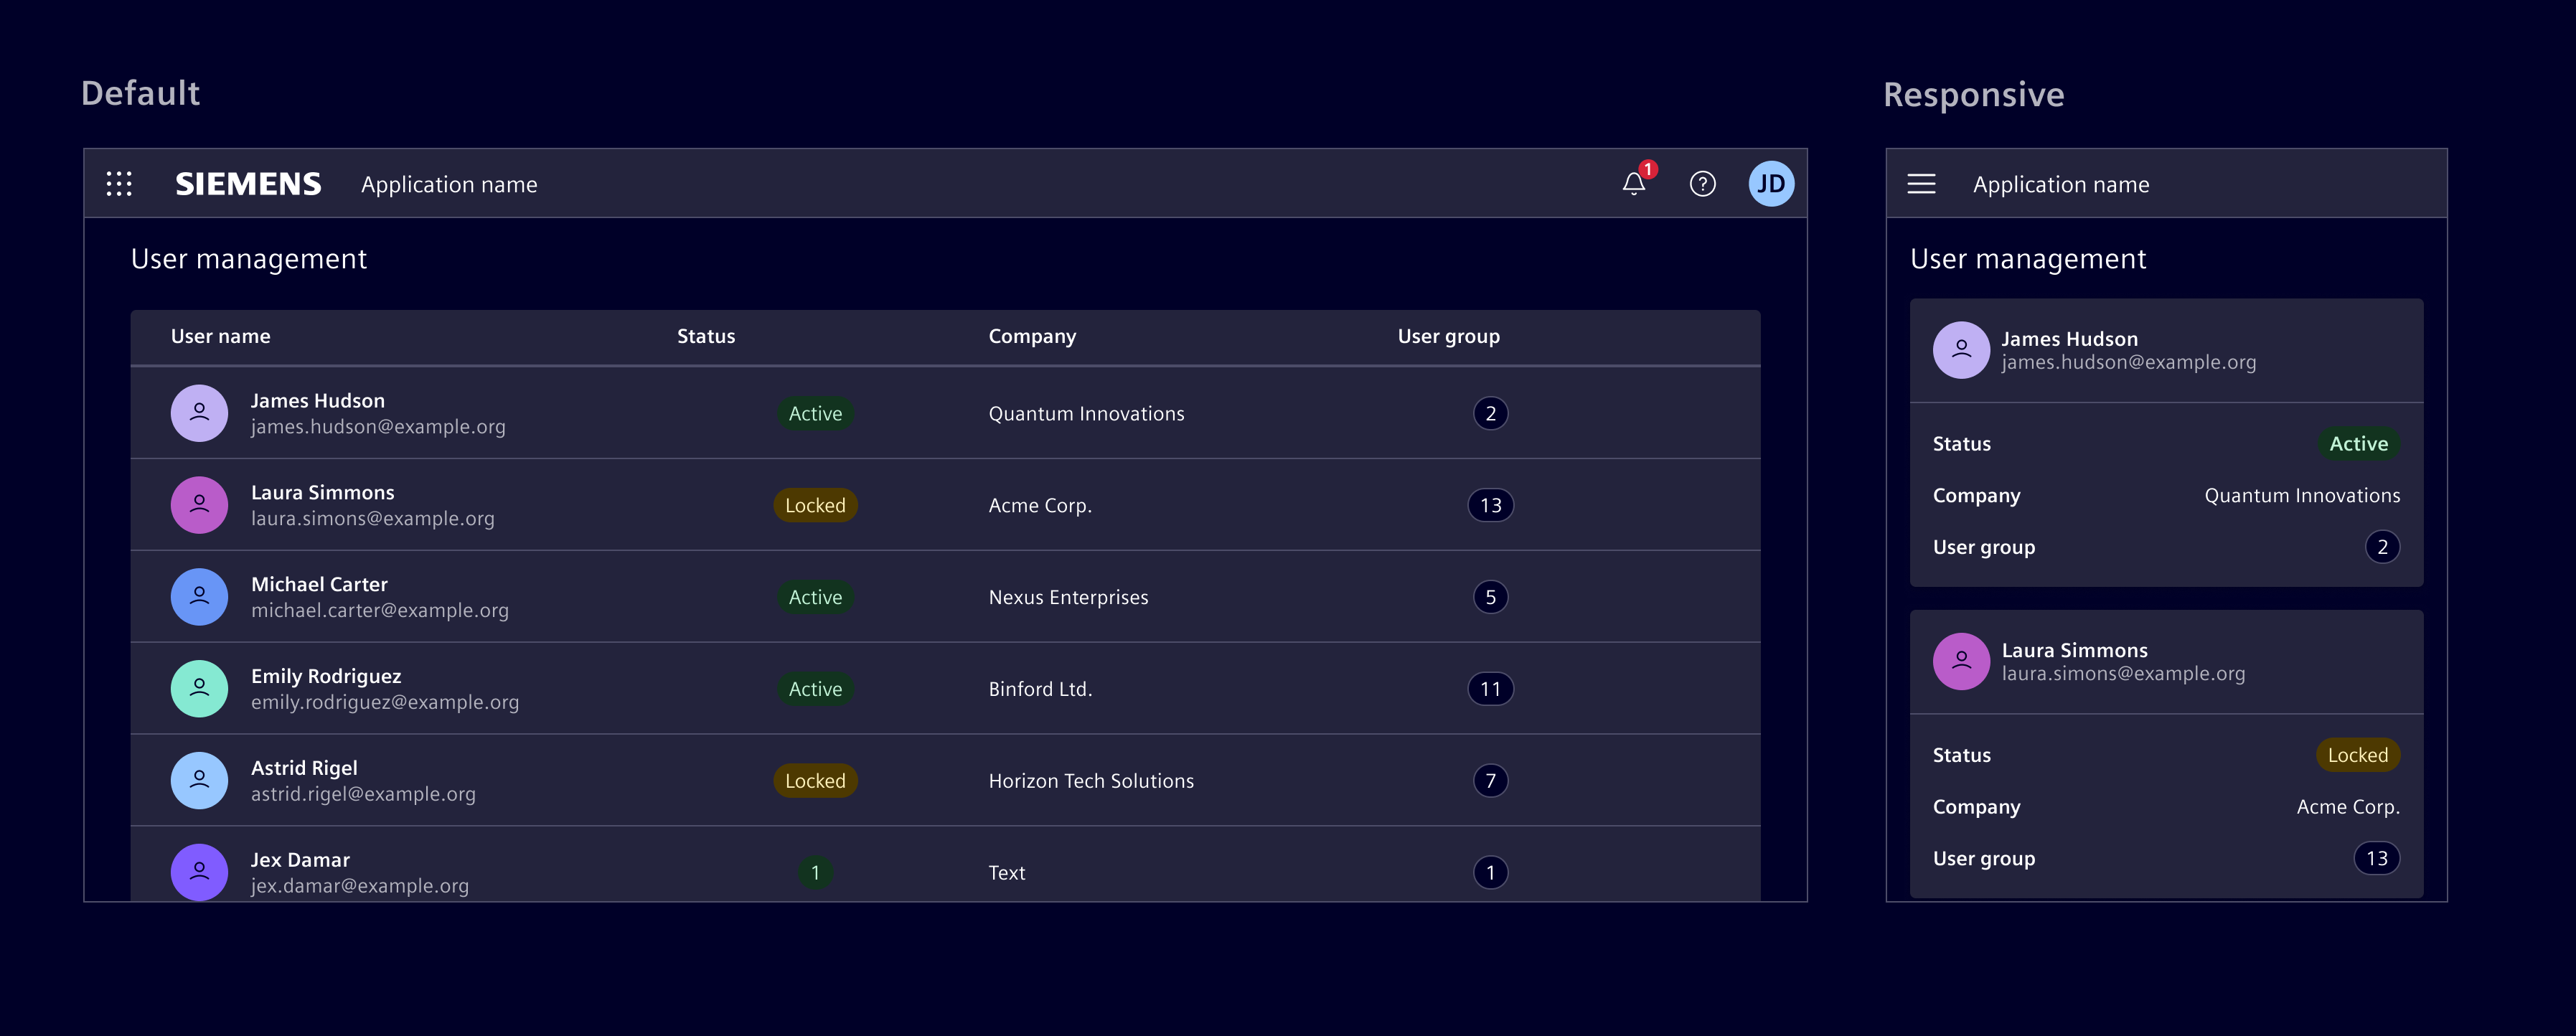Select Emily Rodriguez's avatar icon

(199, 688)
